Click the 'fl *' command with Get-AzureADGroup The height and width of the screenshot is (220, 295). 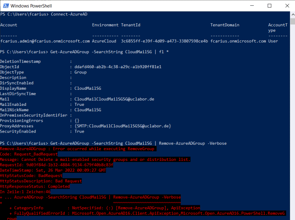(109, 52)
